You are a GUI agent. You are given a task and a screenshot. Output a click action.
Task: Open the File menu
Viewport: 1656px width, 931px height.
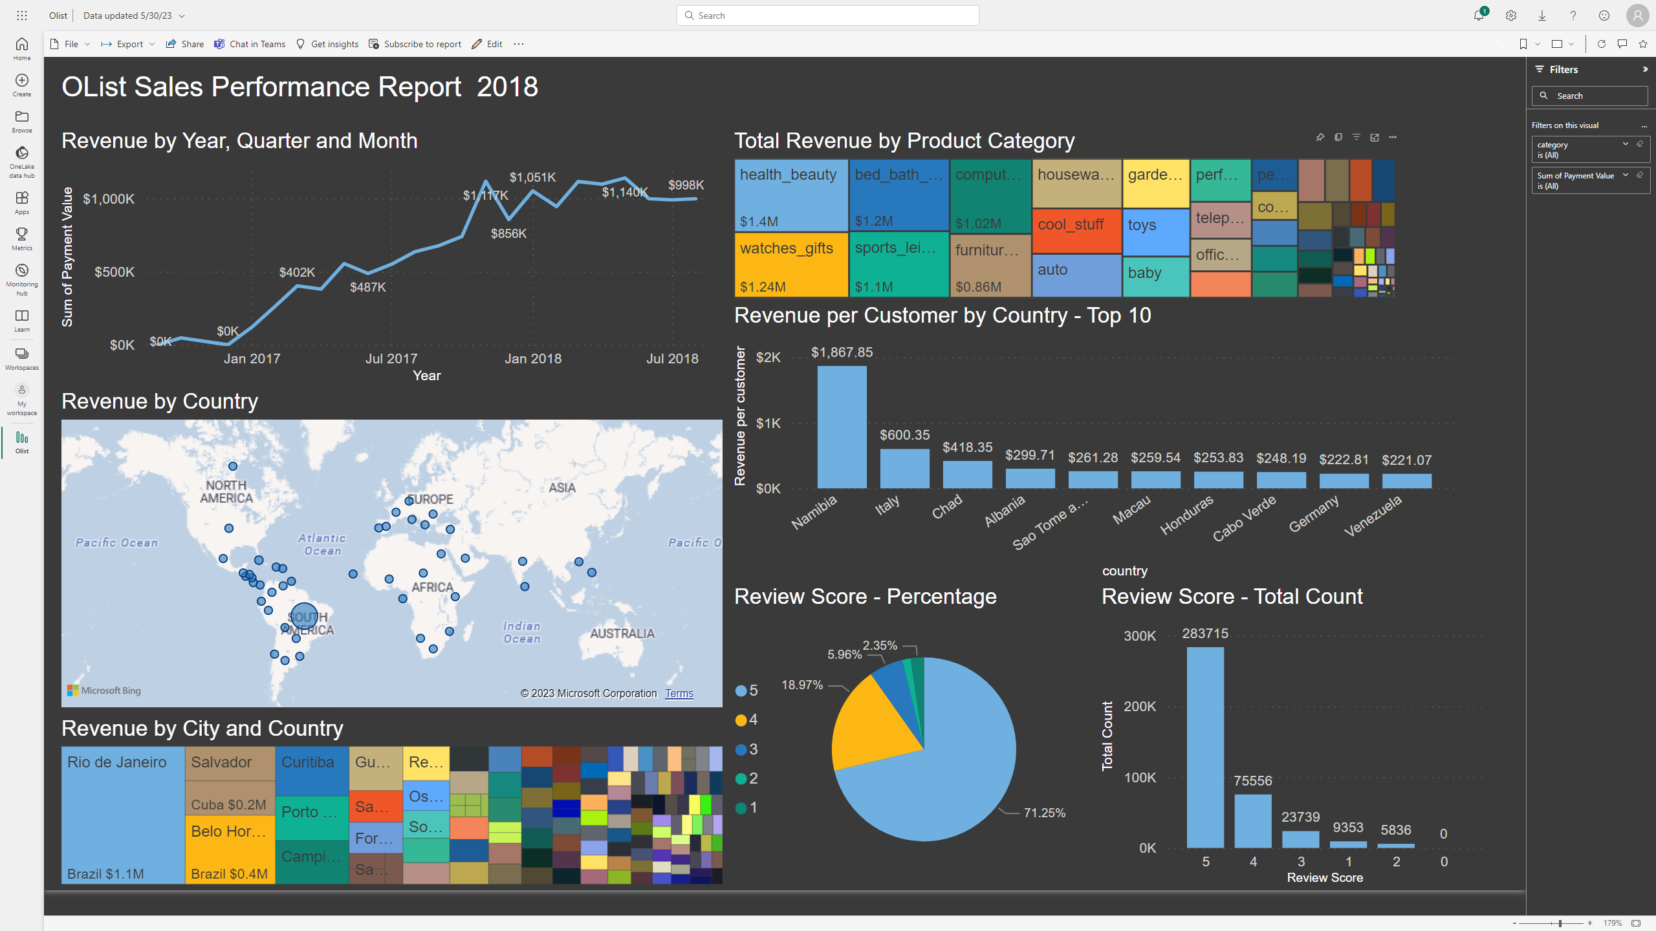71,44
